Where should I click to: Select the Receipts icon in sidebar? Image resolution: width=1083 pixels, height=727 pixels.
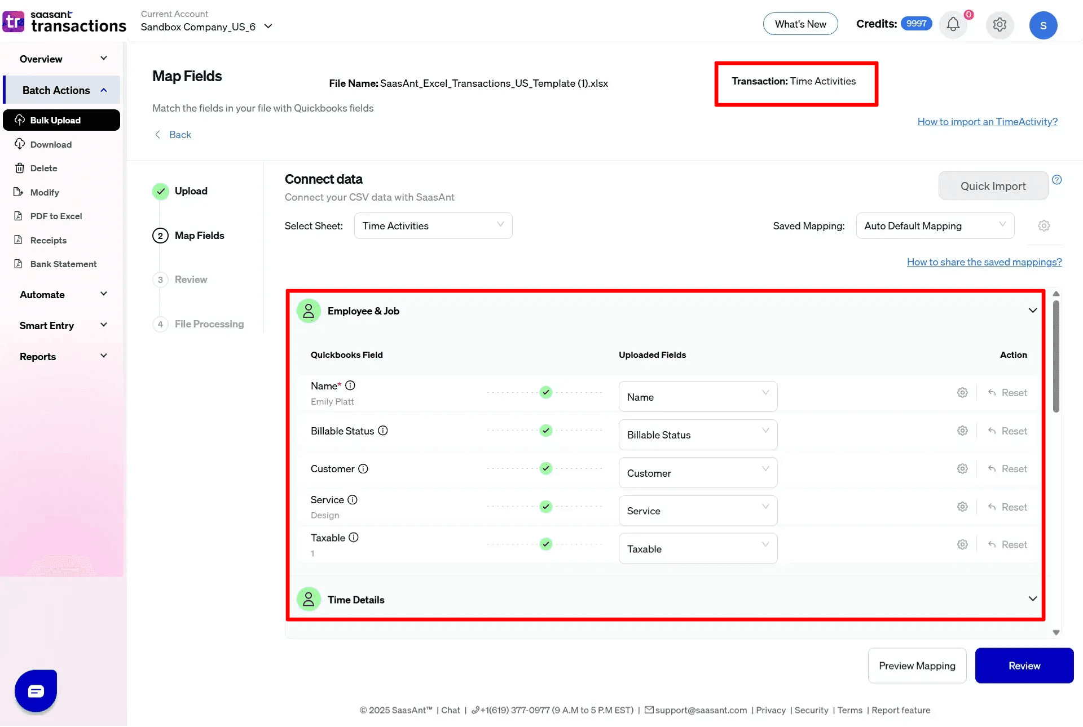(x=19, y=240)
